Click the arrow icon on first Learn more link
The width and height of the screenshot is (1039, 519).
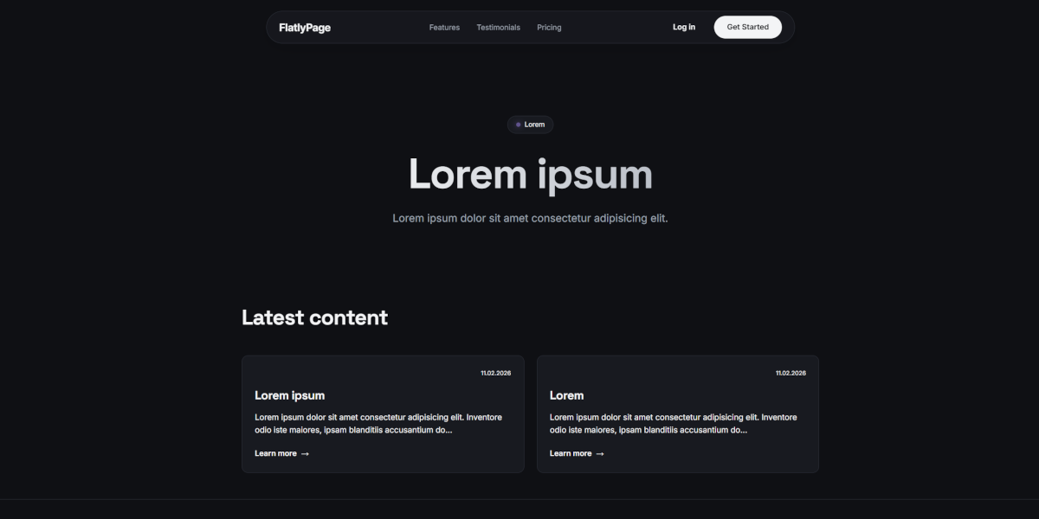(x=304, y=453)
